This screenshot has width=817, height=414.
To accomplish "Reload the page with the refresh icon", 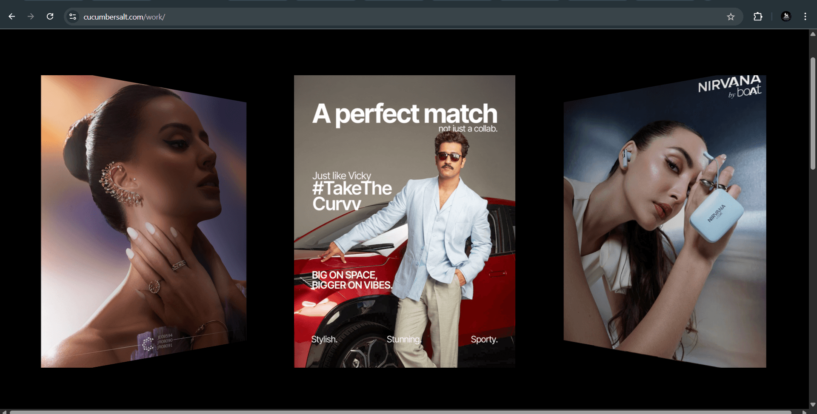I will (50, 17).
